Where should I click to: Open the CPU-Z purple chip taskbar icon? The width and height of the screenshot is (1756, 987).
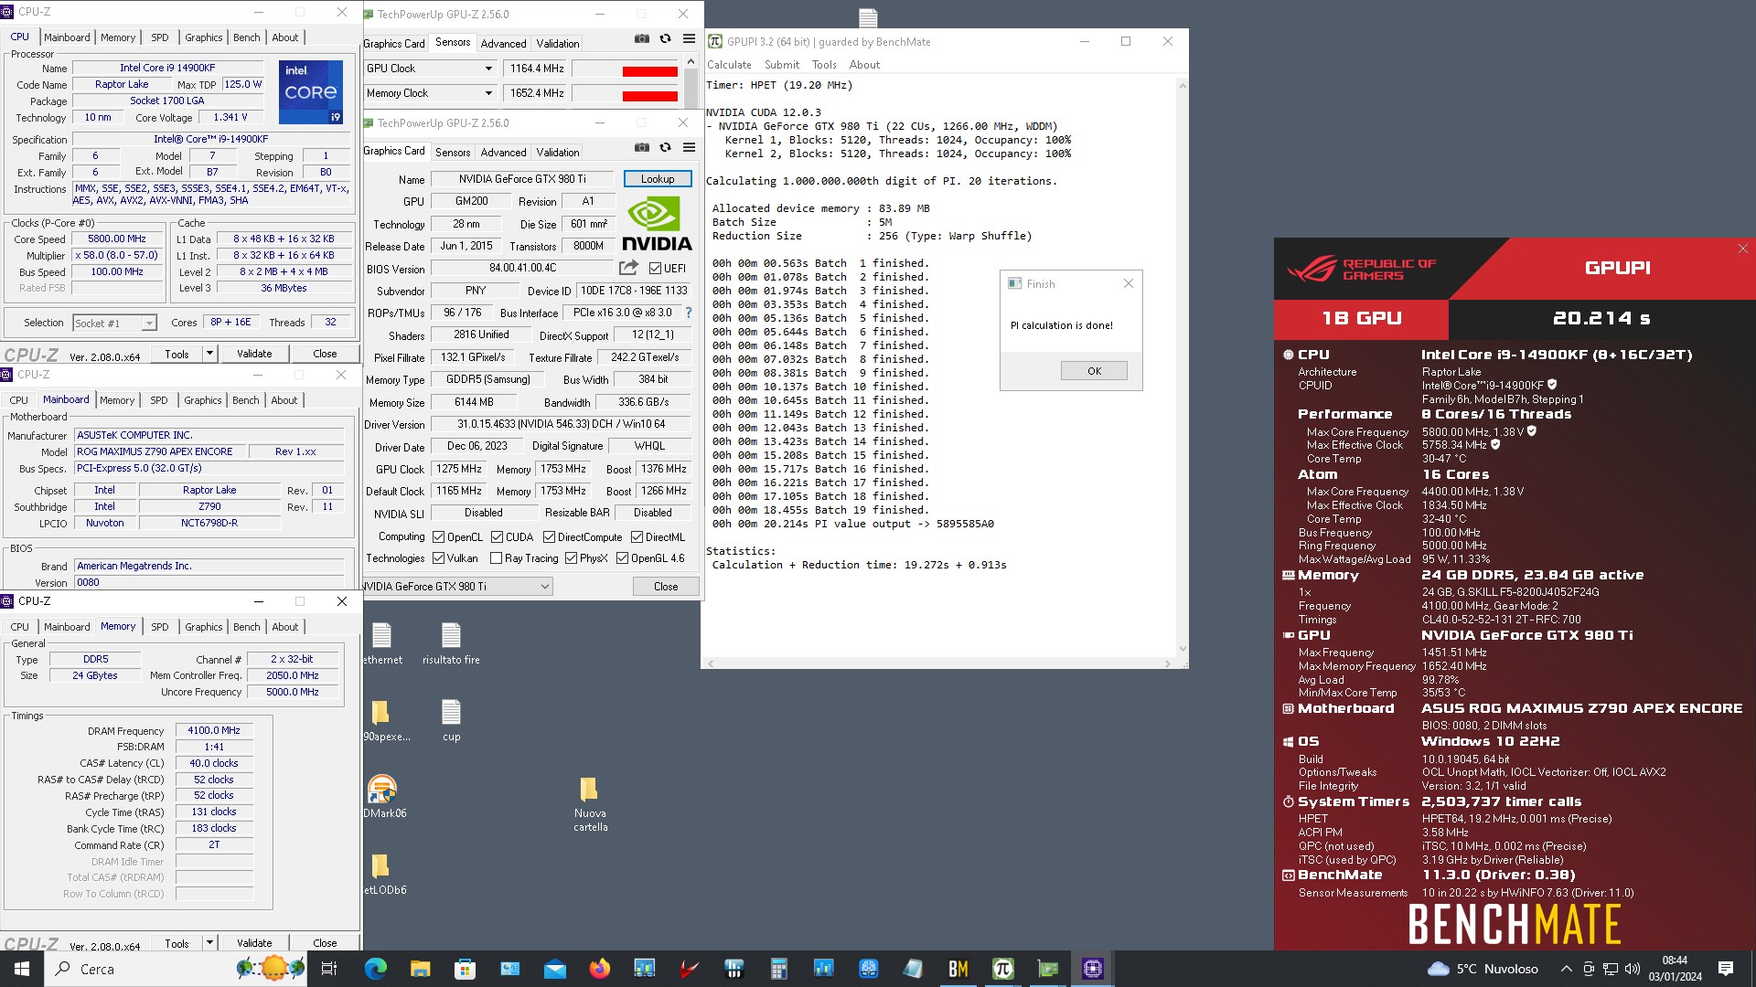[1092, 969]
